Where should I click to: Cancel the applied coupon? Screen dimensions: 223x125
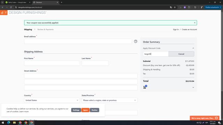tap(181, 54)
